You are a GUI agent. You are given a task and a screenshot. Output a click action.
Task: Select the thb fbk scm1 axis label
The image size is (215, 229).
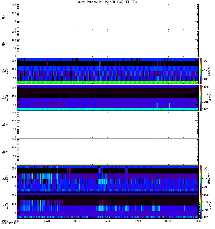(x=5, y=98)
